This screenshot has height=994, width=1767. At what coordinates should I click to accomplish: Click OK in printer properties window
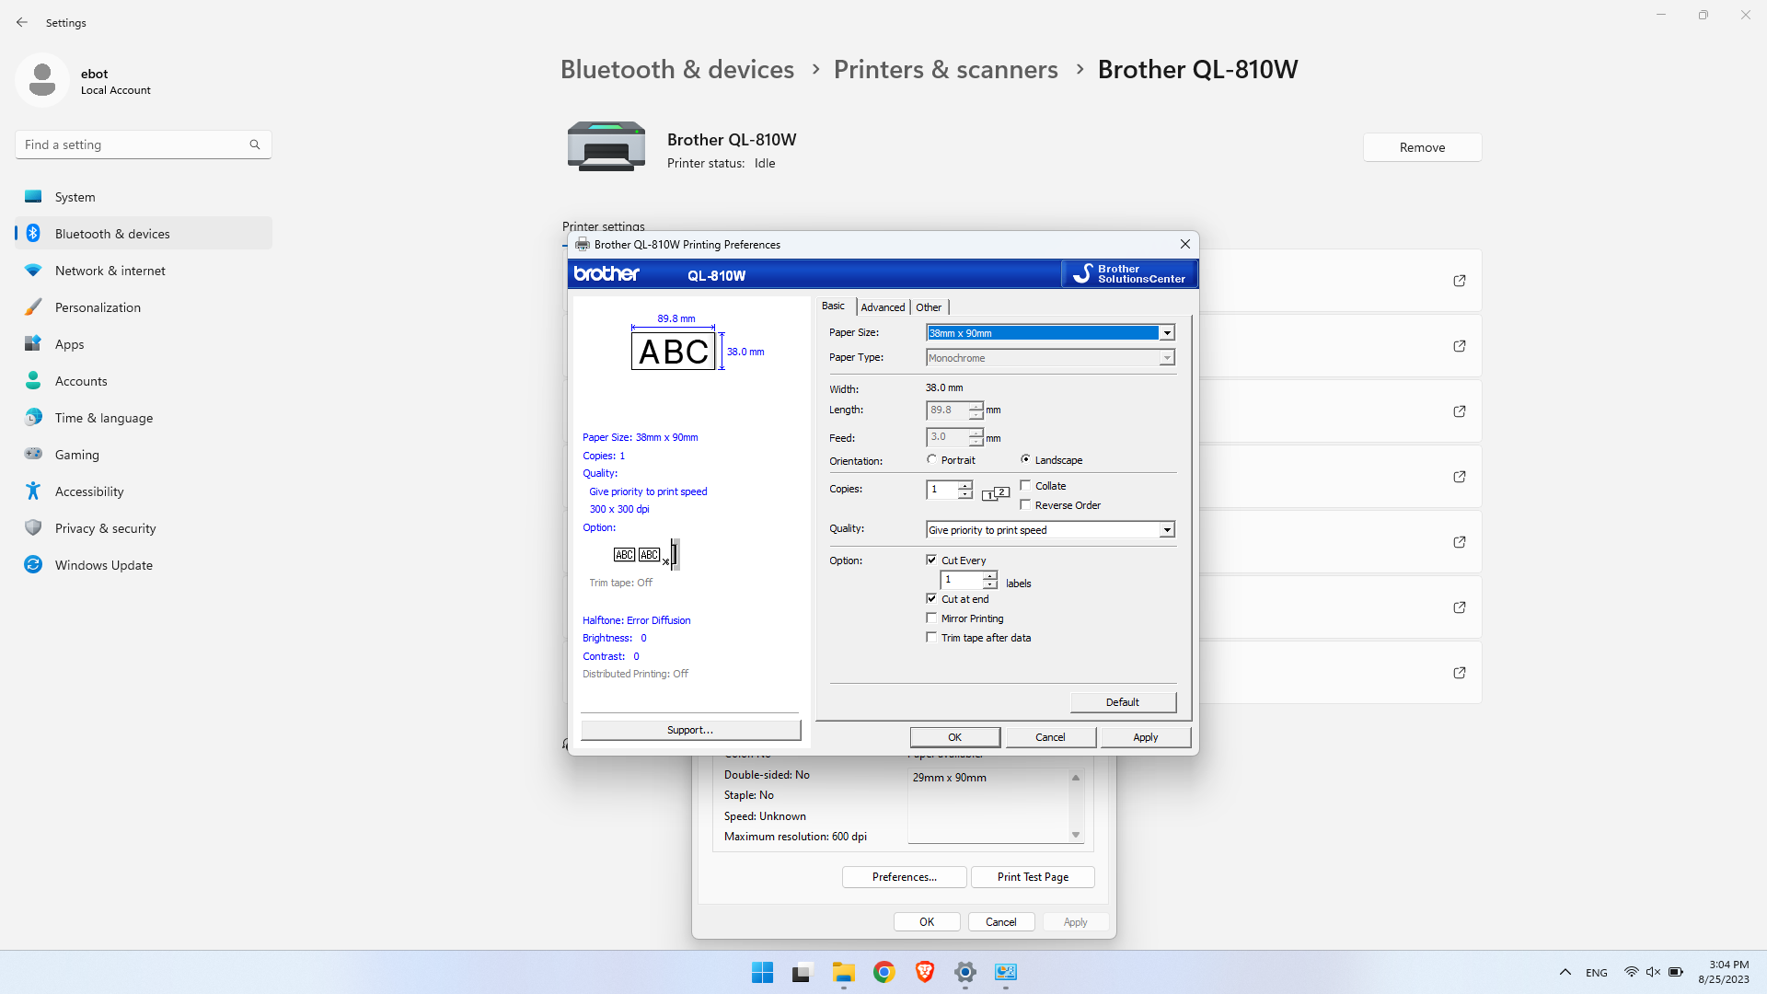click(x=927, y=922)
